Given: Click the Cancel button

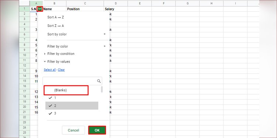Looking at the screenshot, I should [73, 130].
